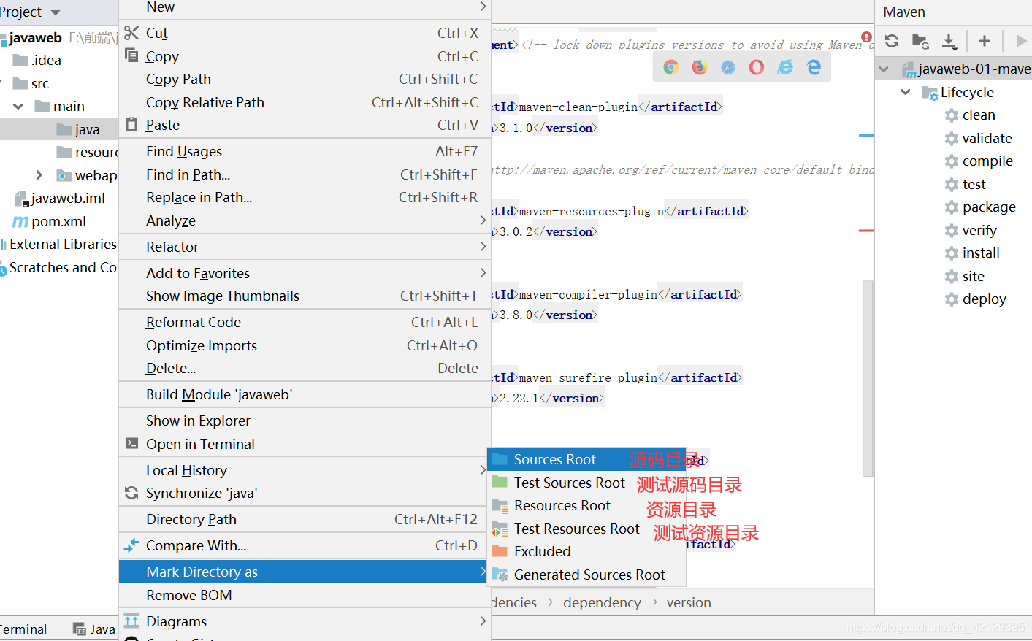Click the Cut scissors icon
This screenshot has width=1032, height=641.
(131, 33)
